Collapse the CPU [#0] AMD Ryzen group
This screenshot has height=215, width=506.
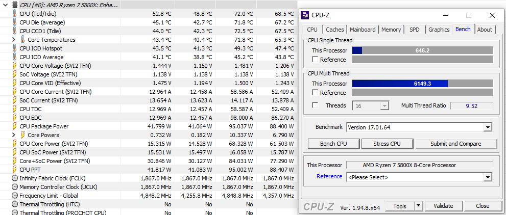(5, 5)
